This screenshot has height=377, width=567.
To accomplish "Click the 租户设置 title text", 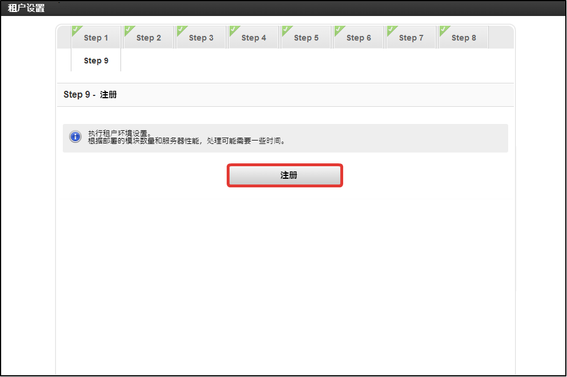I will [x=26, y=8].
